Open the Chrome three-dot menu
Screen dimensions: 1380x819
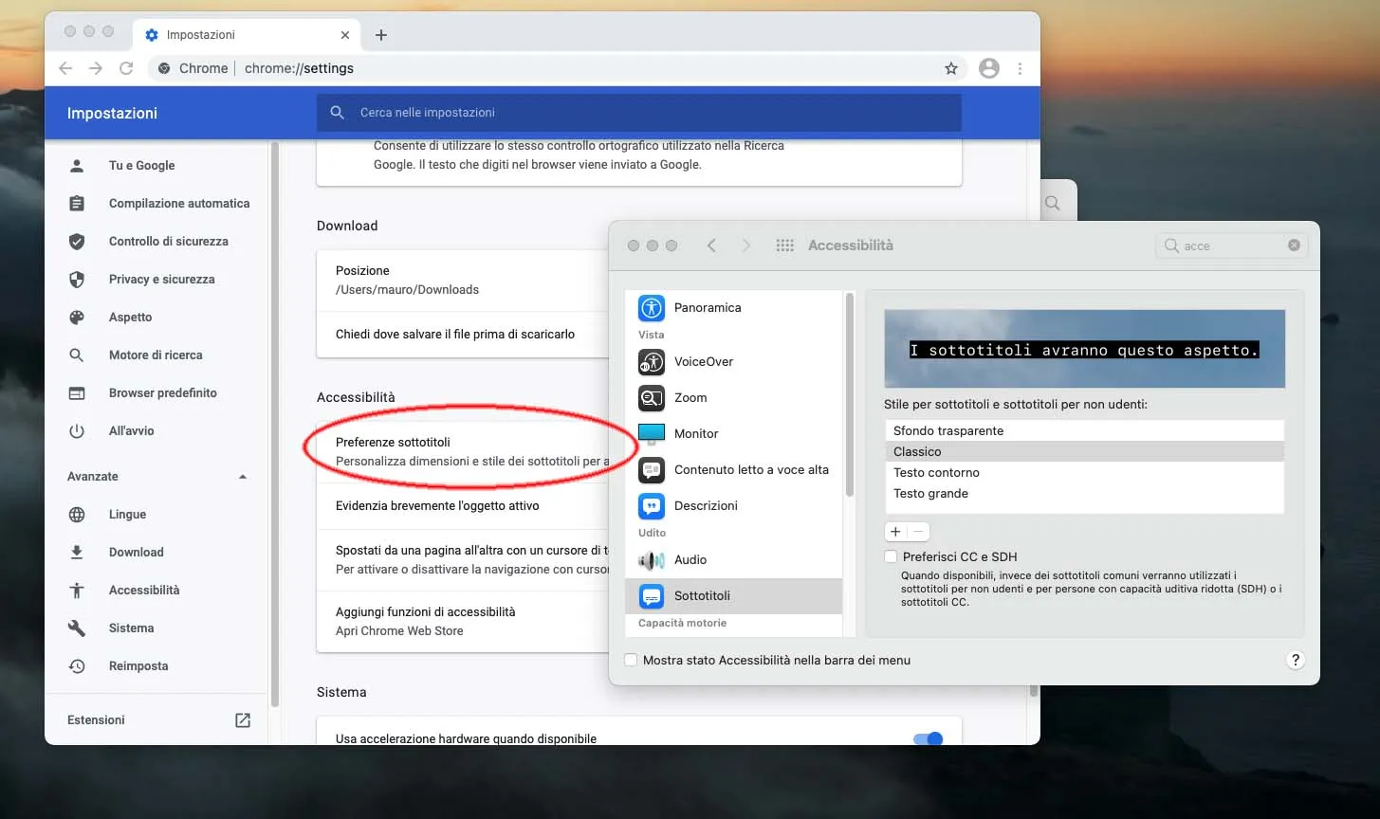coord(1020,67)
